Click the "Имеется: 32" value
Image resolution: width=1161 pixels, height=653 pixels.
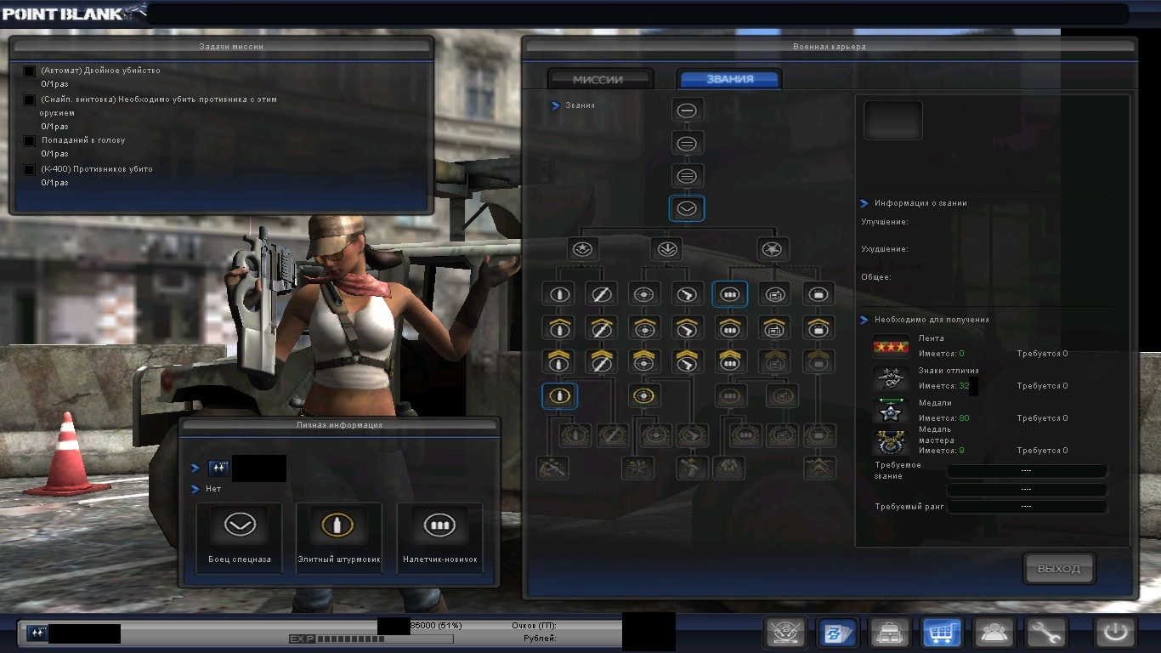coord(943,386)
